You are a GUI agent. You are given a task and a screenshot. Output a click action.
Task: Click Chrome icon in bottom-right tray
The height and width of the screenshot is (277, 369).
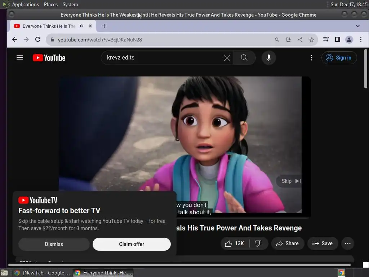pyautogui.click(x=341, y=273)
